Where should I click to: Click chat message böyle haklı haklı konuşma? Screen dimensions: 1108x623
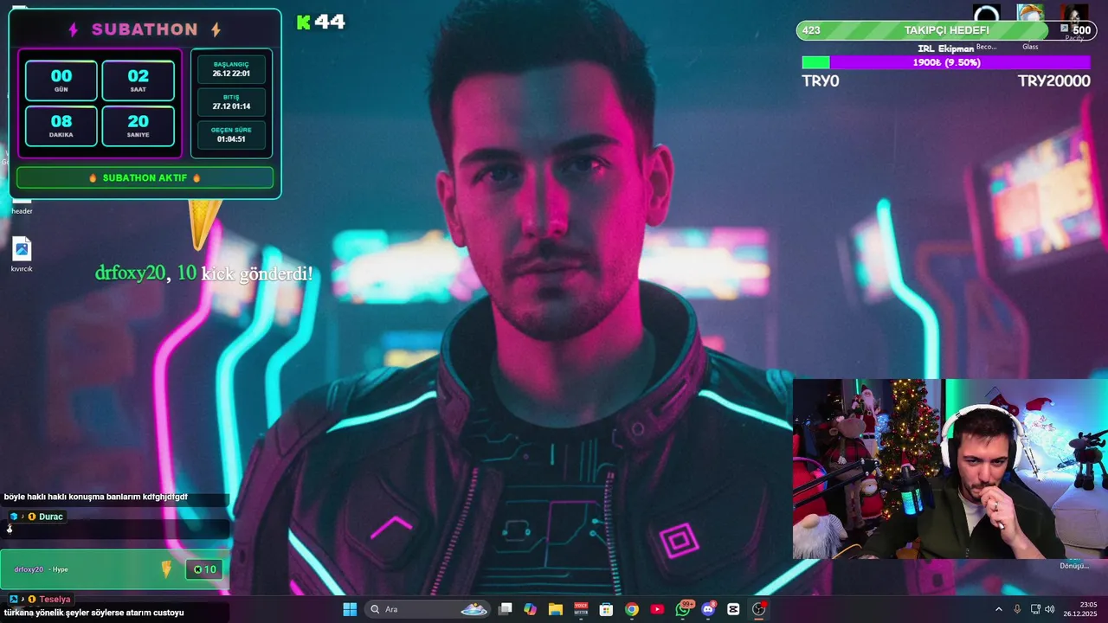click(x=96, y=497)
